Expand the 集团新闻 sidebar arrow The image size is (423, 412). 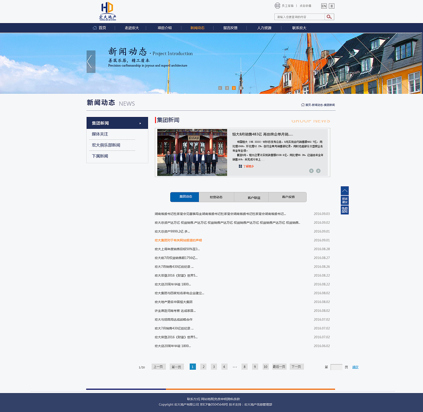point(140,123)
